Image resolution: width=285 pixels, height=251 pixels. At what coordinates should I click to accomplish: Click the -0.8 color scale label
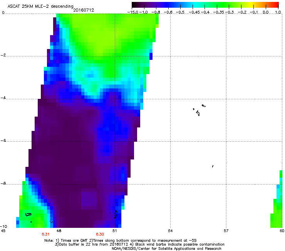[156, 12]
